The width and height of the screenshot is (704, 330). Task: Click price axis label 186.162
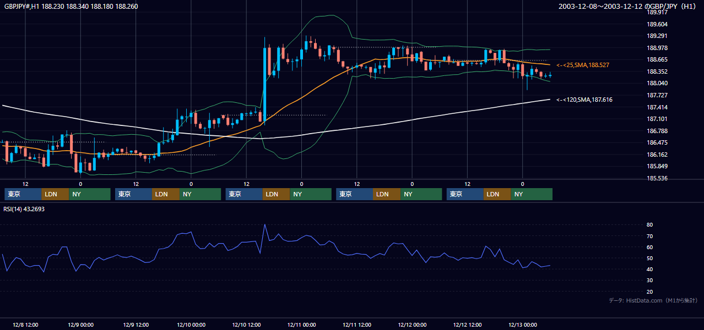658,155
